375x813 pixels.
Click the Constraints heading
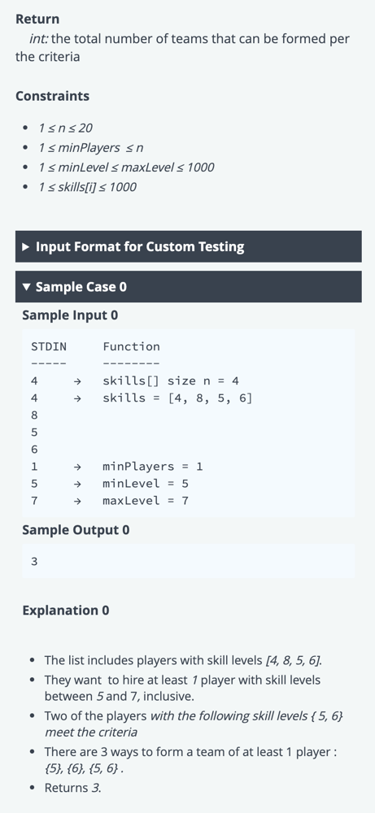(52, 96)
